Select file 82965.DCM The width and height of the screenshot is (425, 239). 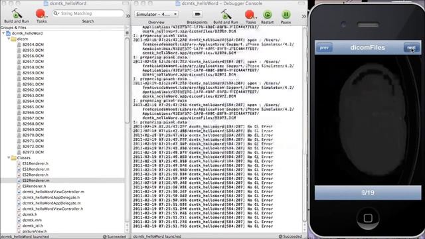tap(33, 107)
